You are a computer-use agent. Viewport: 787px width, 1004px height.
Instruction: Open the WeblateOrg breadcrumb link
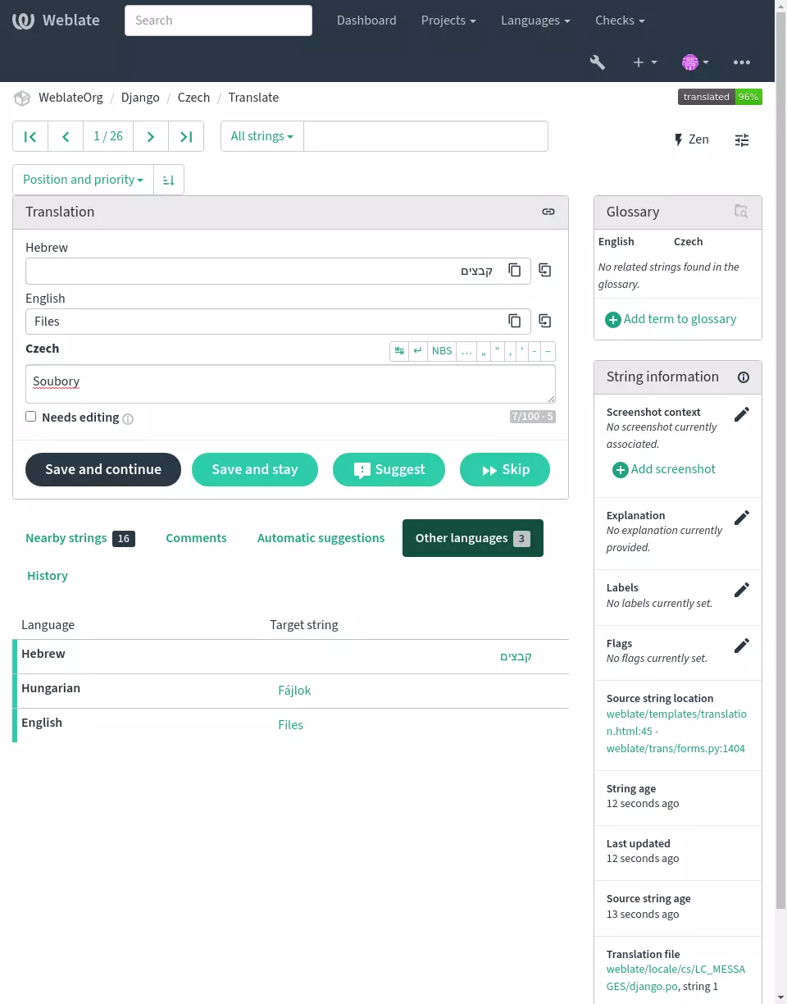click(x=71, y=98)
